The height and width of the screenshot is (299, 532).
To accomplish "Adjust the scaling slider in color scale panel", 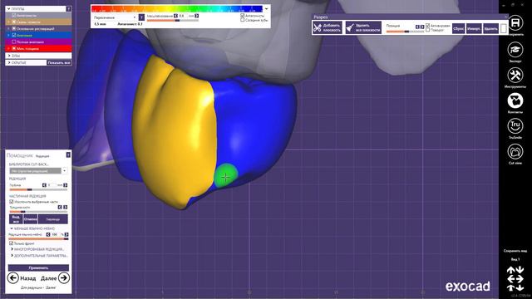I will click(173, 20).
